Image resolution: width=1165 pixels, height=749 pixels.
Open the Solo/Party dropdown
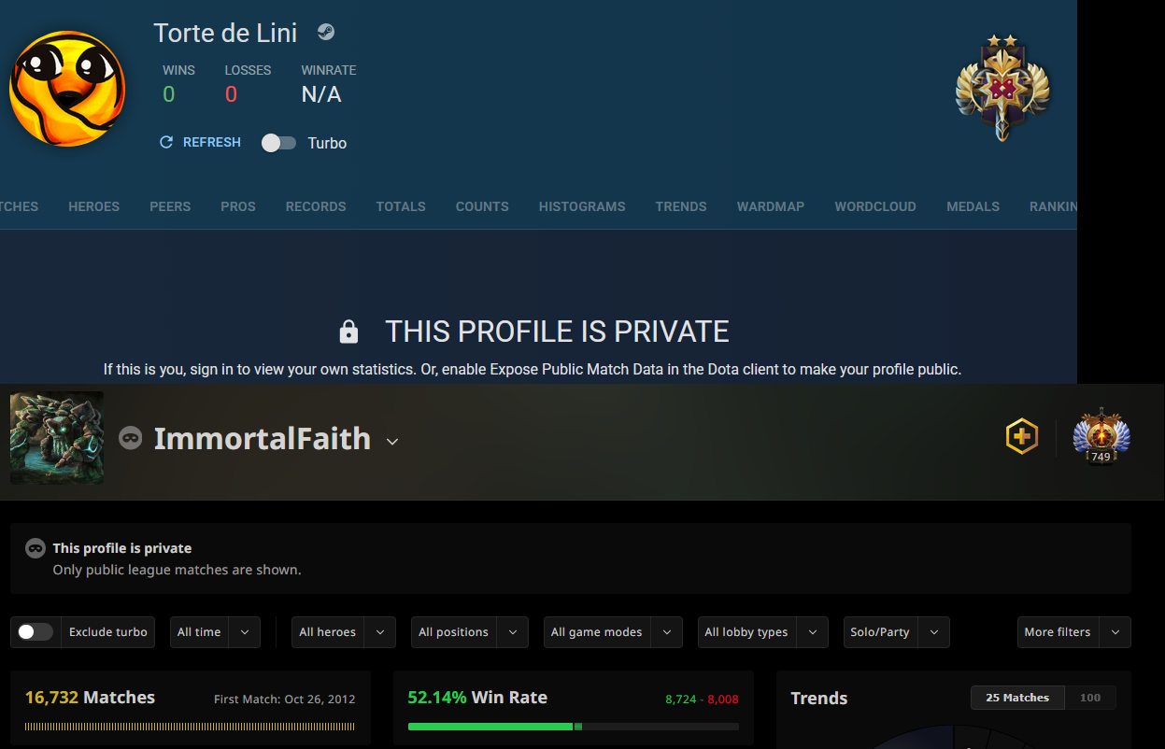[897, 632]
